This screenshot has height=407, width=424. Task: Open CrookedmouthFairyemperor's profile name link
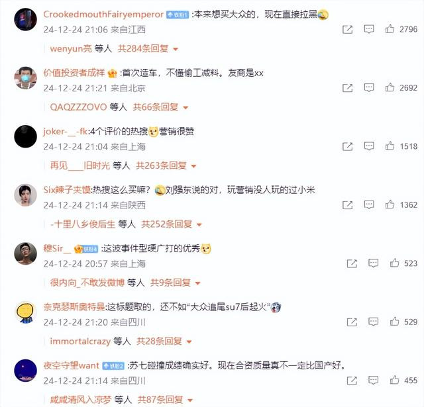(x=103, y=14)
